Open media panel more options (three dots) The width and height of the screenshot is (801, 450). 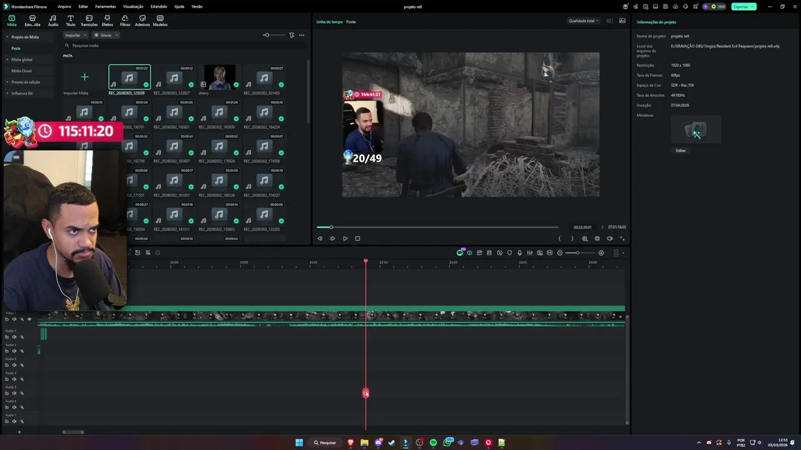pos(302,35)
